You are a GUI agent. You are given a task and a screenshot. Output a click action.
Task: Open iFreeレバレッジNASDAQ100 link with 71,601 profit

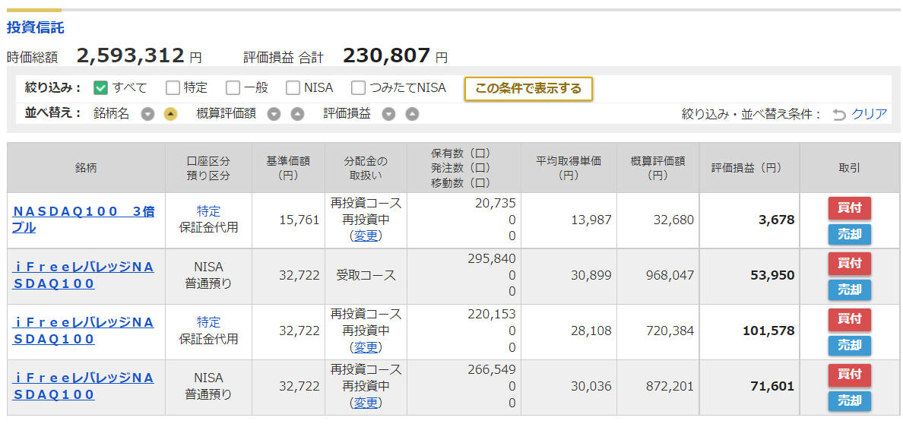coord(83,386)
